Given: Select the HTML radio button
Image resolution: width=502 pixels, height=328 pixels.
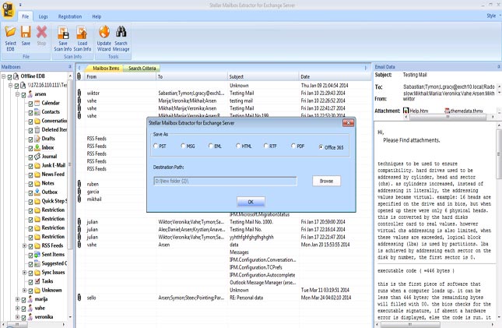Looking at the screenshot, I should pyautogui.click(x=238, y=146).
